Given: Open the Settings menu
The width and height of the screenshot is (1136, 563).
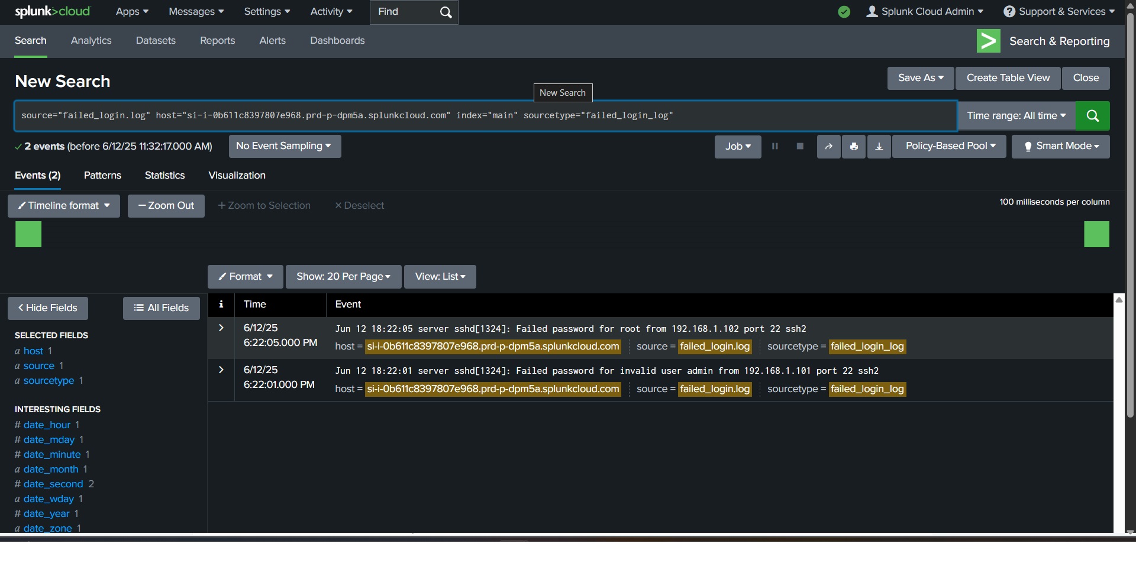Looking at the screenshot, I should (267, 12).
